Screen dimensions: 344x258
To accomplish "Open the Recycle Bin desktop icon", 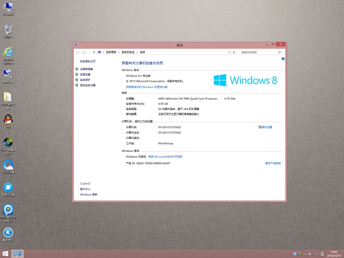I will (x=8, y=31).
